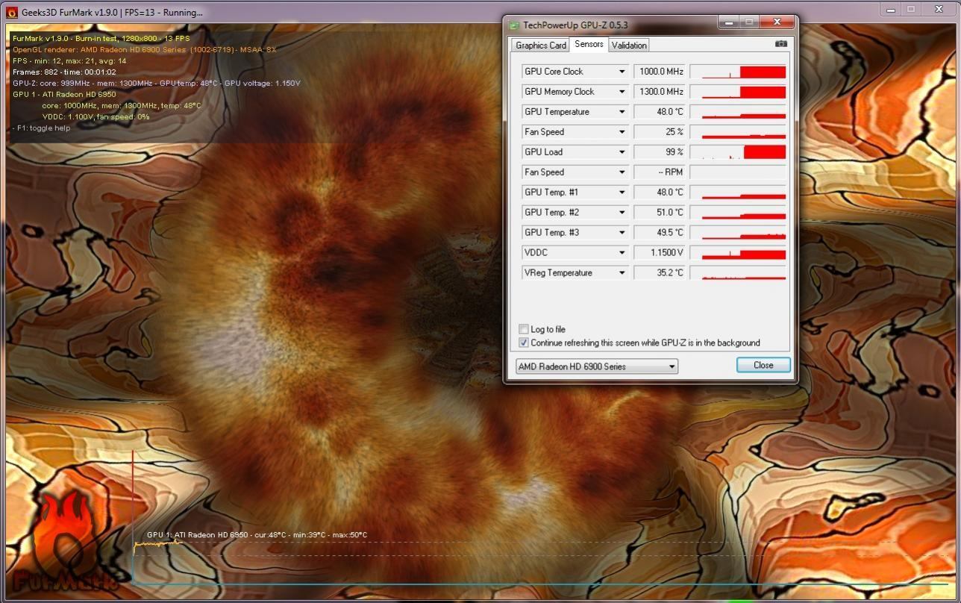Viewport: 961px width, 603px height.
Task: Open the Validation tab
Action: (629, 46)
